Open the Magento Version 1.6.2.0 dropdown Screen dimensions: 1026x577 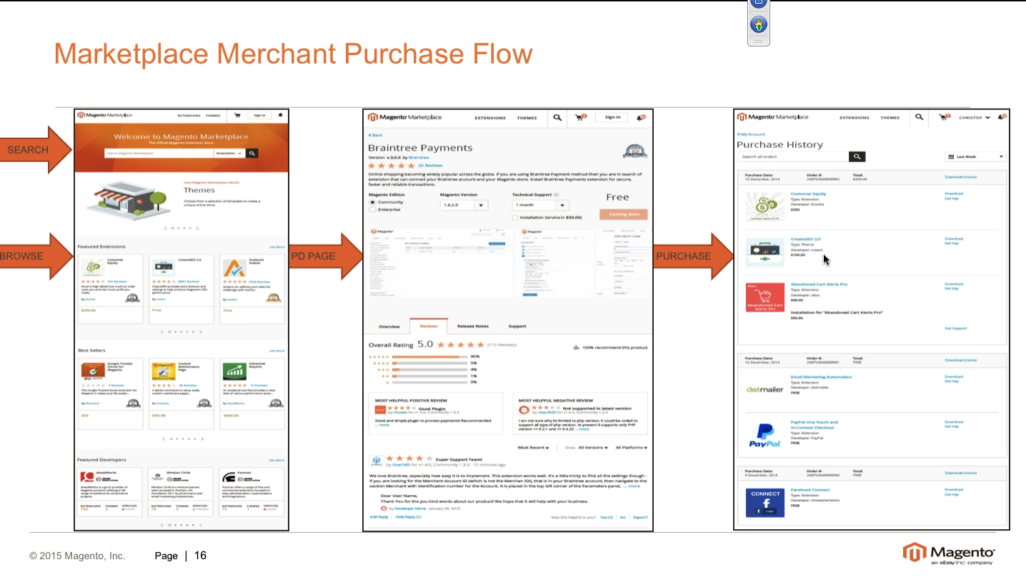pyautogui.click(x=464, y=205)
